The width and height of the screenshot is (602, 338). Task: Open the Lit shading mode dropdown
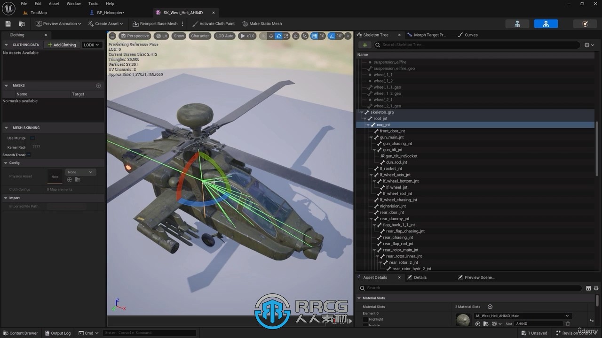[161, 36]
